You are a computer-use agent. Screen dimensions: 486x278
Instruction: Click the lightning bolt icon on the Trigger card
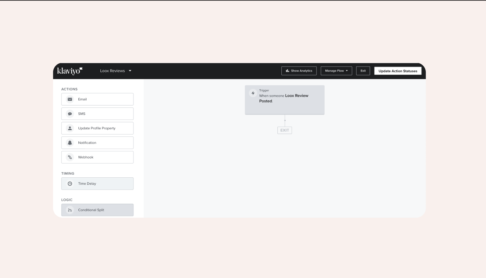pos(253,93)
